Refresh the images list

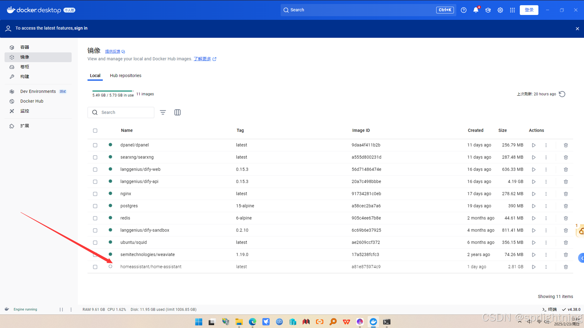click(x=562, y=94)
